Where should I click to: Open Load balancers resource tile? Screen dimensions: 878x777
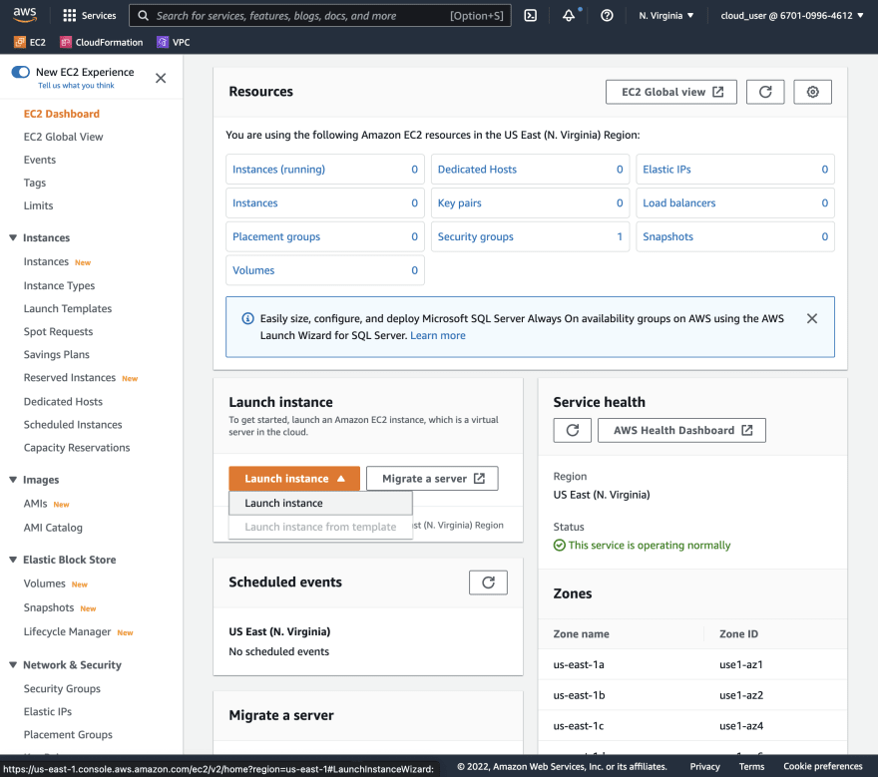click(735, 202)
